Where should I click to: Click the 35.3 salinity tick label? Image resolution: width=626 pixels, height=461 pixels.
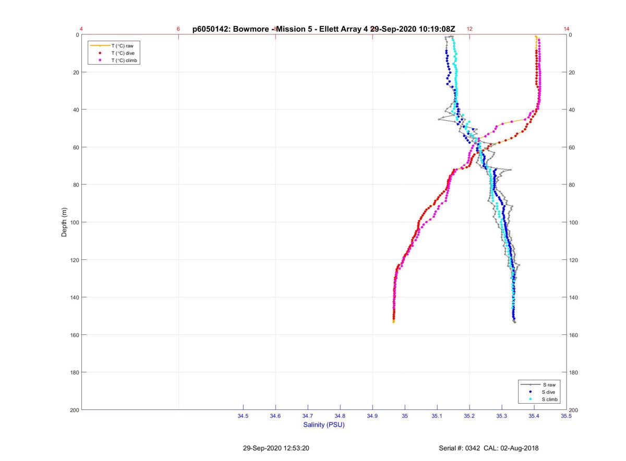click(502, 416)
